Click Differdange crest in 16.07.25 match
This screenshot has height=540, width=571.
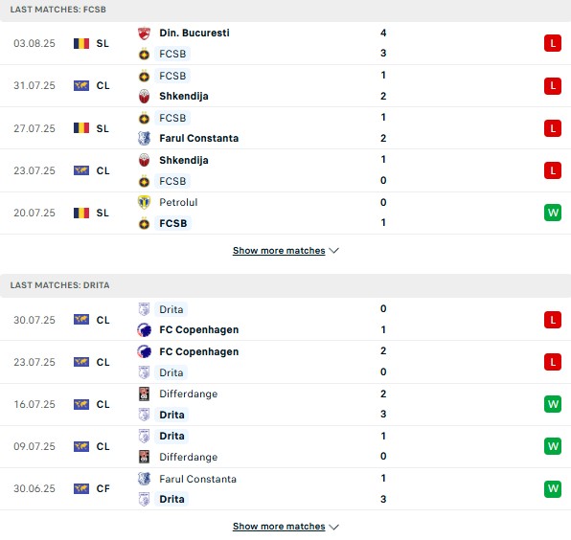click(x=145, y=394)
